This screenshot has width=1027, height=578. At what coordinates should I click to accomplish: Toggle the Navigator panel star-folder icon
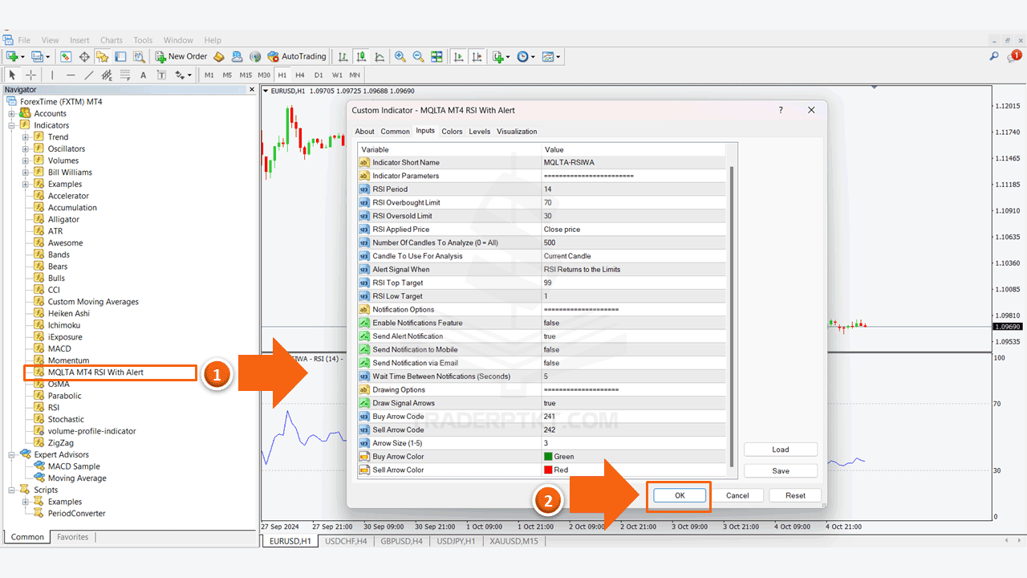(102, 56)
